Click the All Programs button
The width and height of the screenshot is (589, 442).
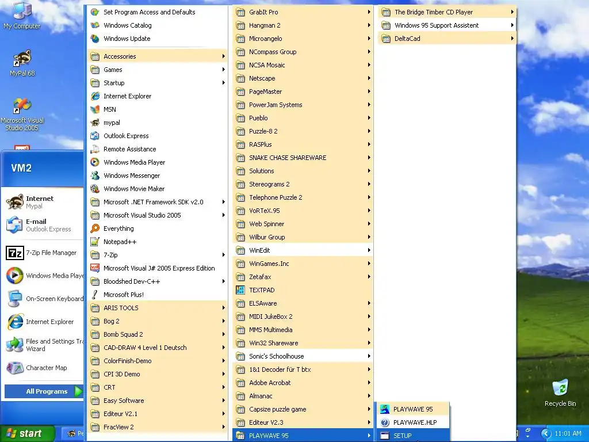(x=44, y=391)
